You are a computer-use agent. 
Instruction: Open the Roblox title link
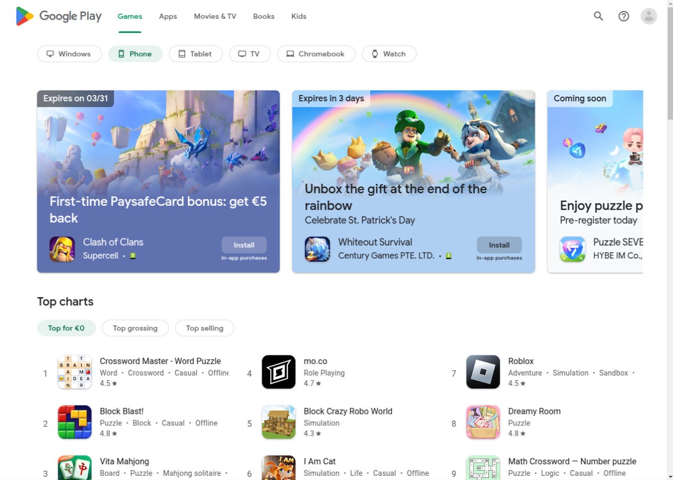point(521,361)
